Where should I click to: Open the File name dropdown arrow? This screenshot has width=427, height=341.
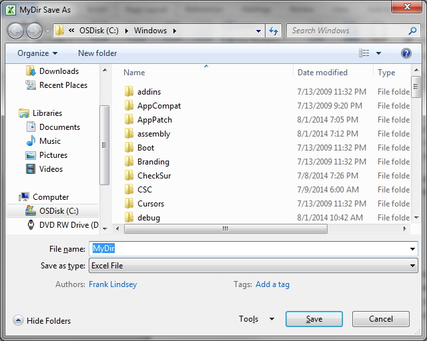pyautogui.click(x=412, y=249)
